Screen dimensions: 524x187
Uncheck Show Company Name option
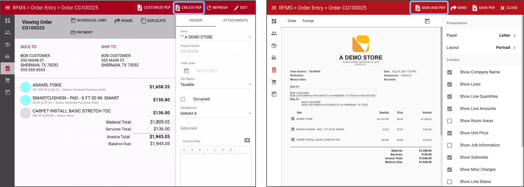[450, 72]
